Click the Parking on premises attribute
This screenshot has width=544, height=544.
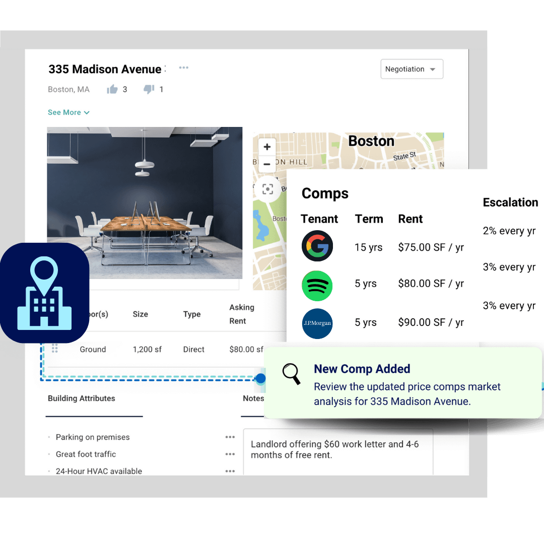click(93, 437)
